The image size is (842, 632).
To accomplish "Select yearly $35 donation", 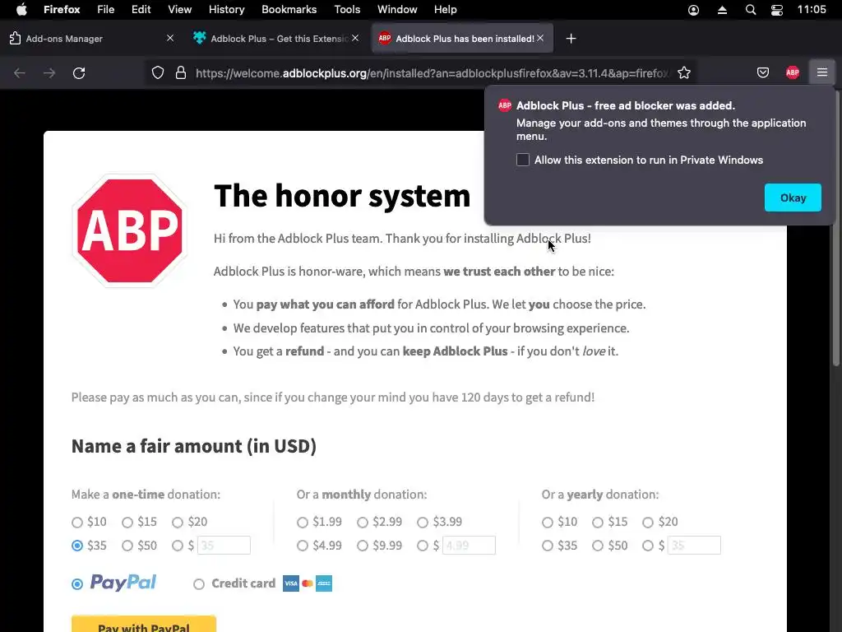I will tap(547, 546).
